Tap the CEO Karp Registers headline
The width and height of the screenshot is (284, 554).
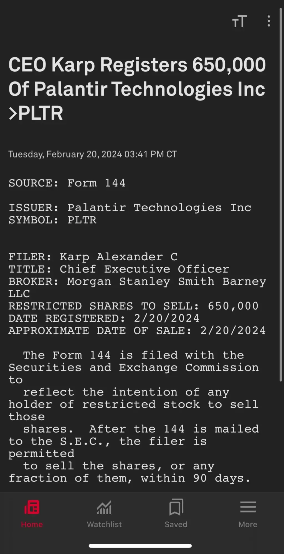pyautogui.click(x=137, y=88)
